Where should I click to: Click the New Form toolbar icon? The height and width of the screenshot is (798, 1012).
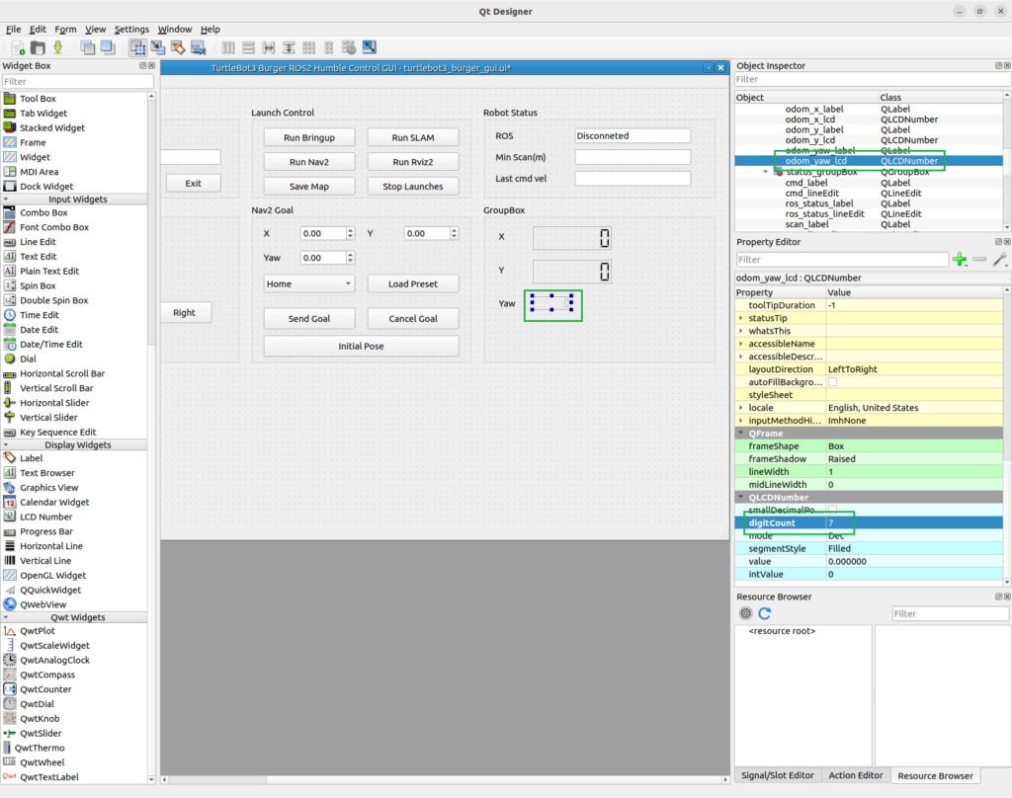click(18, 47)
